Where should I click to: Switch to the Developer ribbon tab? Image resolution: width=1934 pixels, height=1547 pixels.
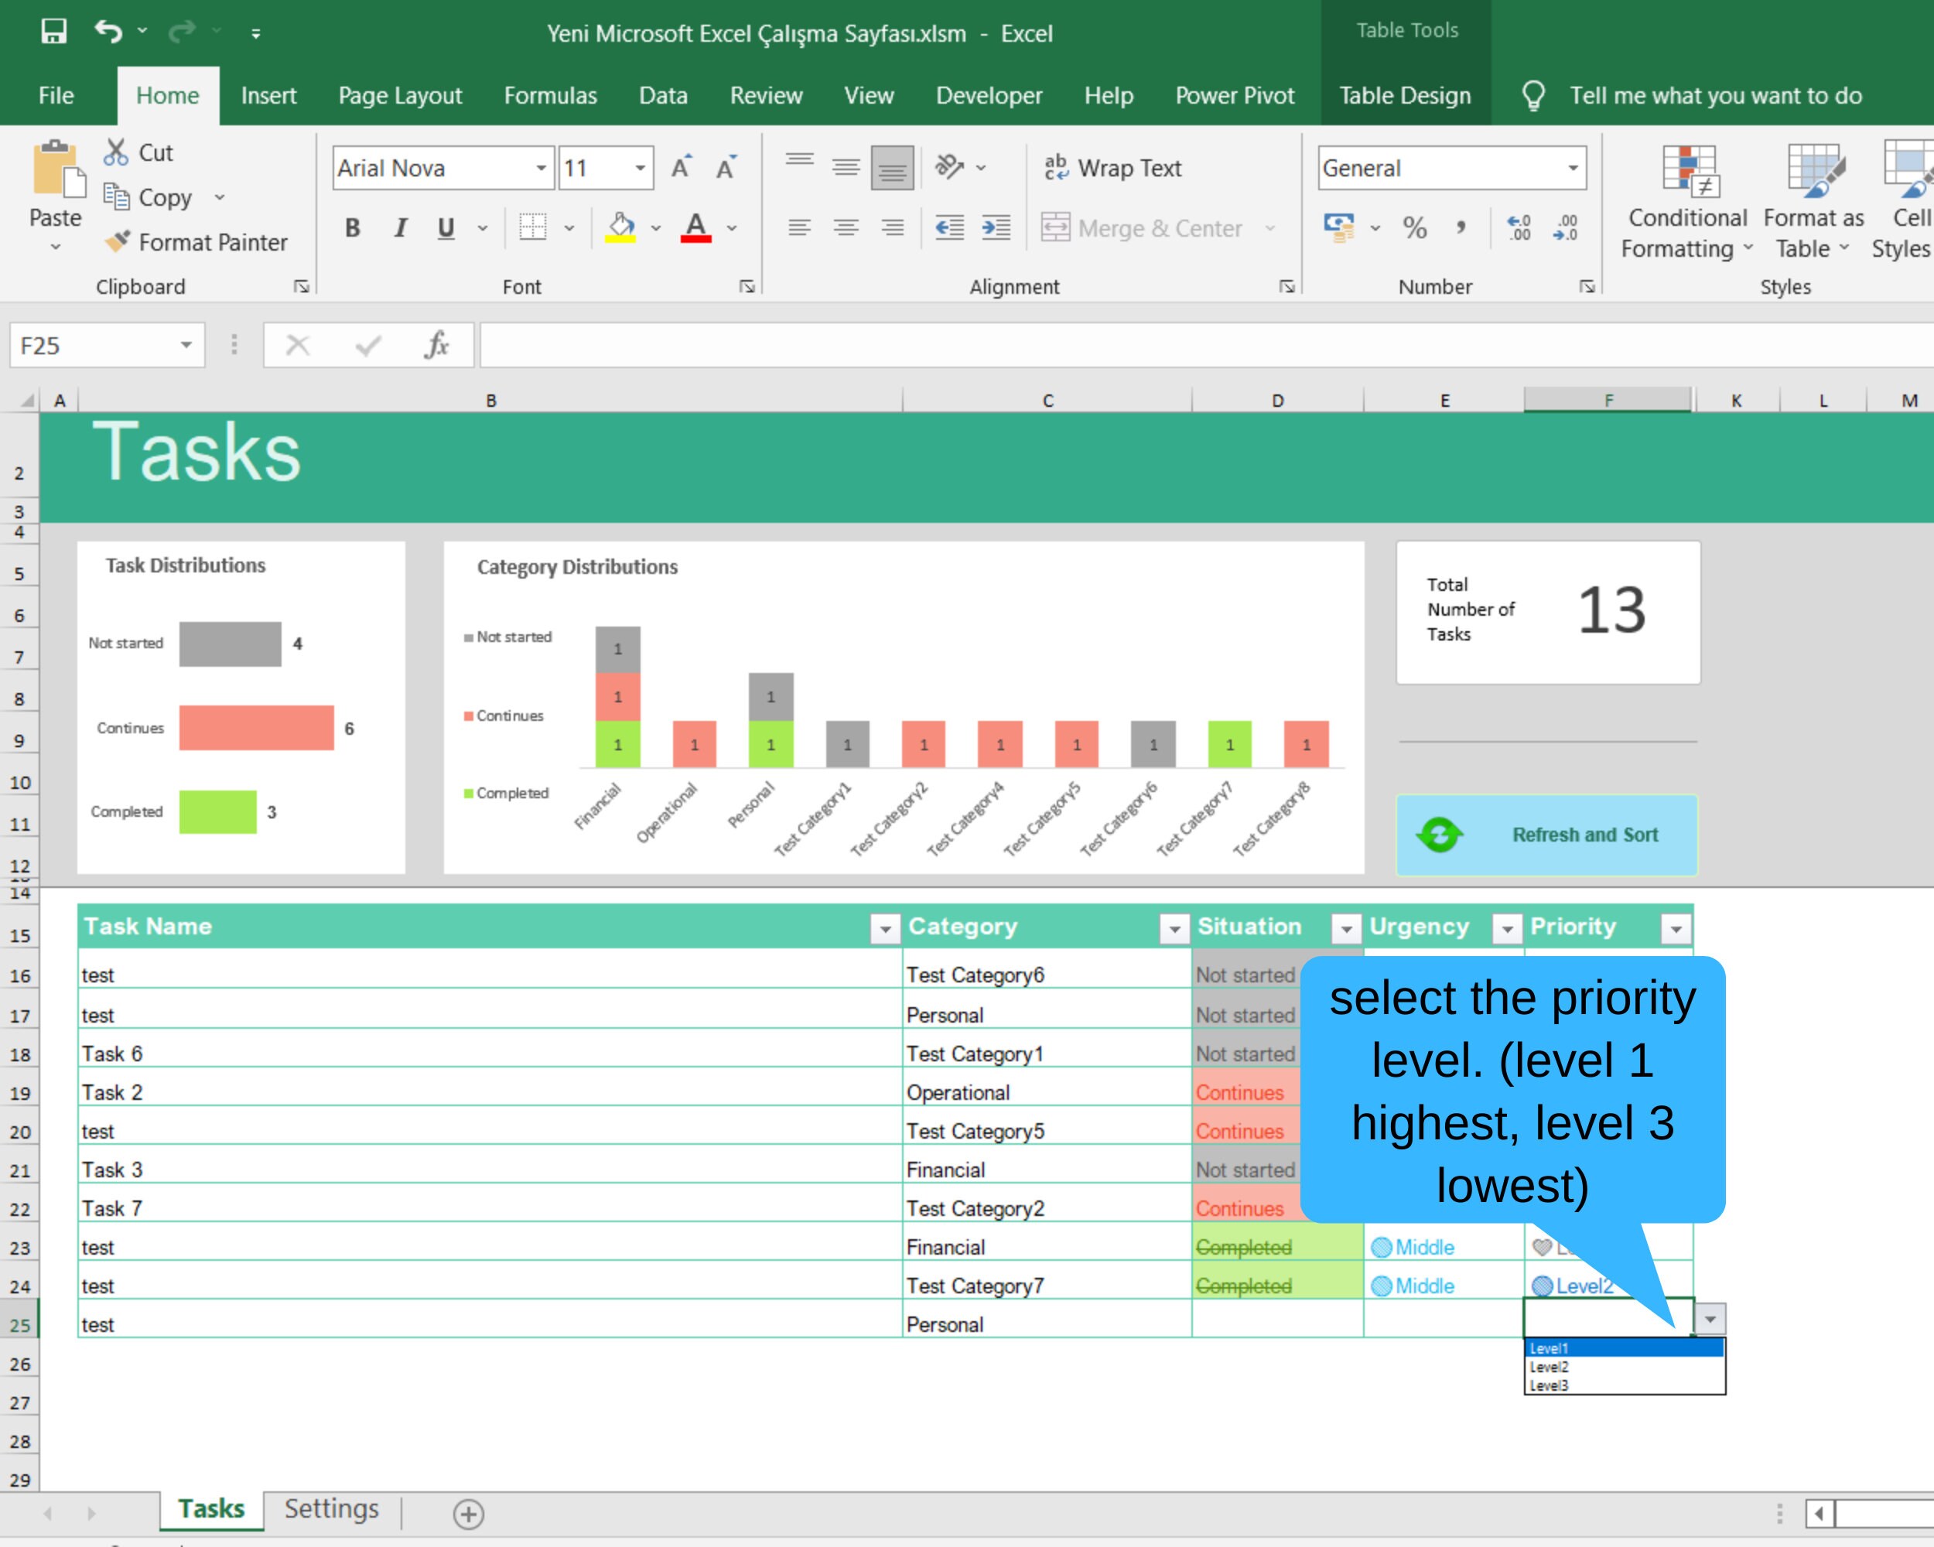click(989, 95)
